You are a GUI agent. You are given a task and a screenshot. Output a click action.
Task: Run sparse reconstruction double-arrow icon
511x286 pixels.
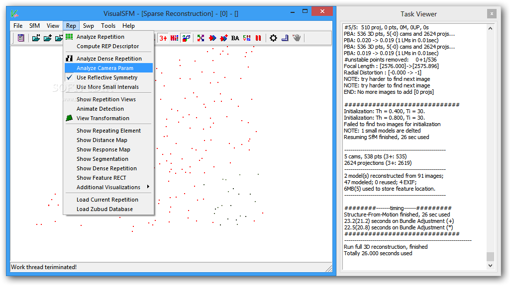tap(212, 38)
